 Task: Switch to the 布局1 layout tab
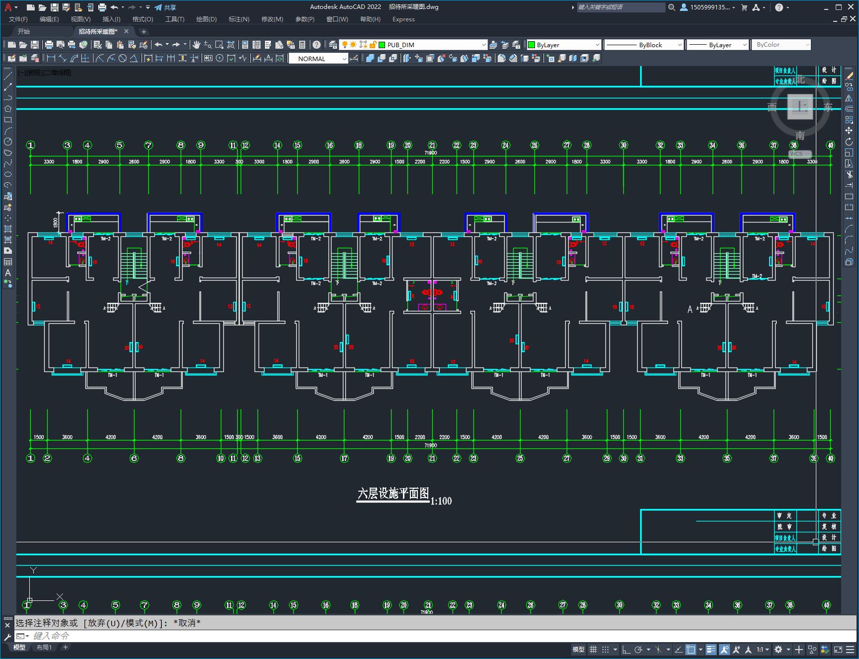point(44,647)
